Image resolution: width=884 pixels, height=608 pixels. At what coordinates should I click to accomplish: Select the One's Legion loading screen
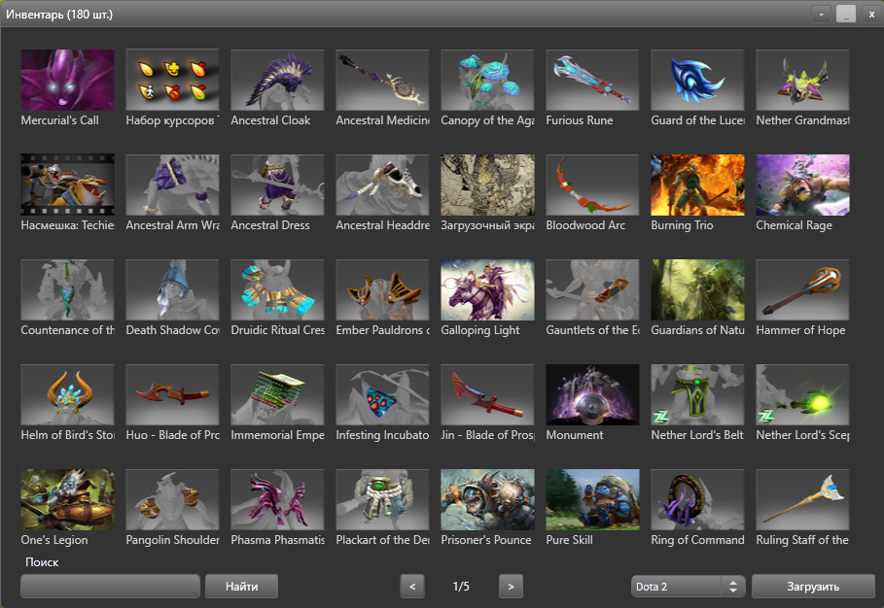point(68,499)
